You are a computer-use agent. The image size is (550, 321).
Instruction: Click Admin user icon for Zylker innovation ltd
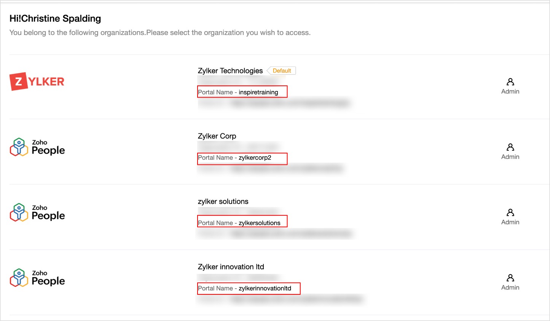click(x=510, y=278)
